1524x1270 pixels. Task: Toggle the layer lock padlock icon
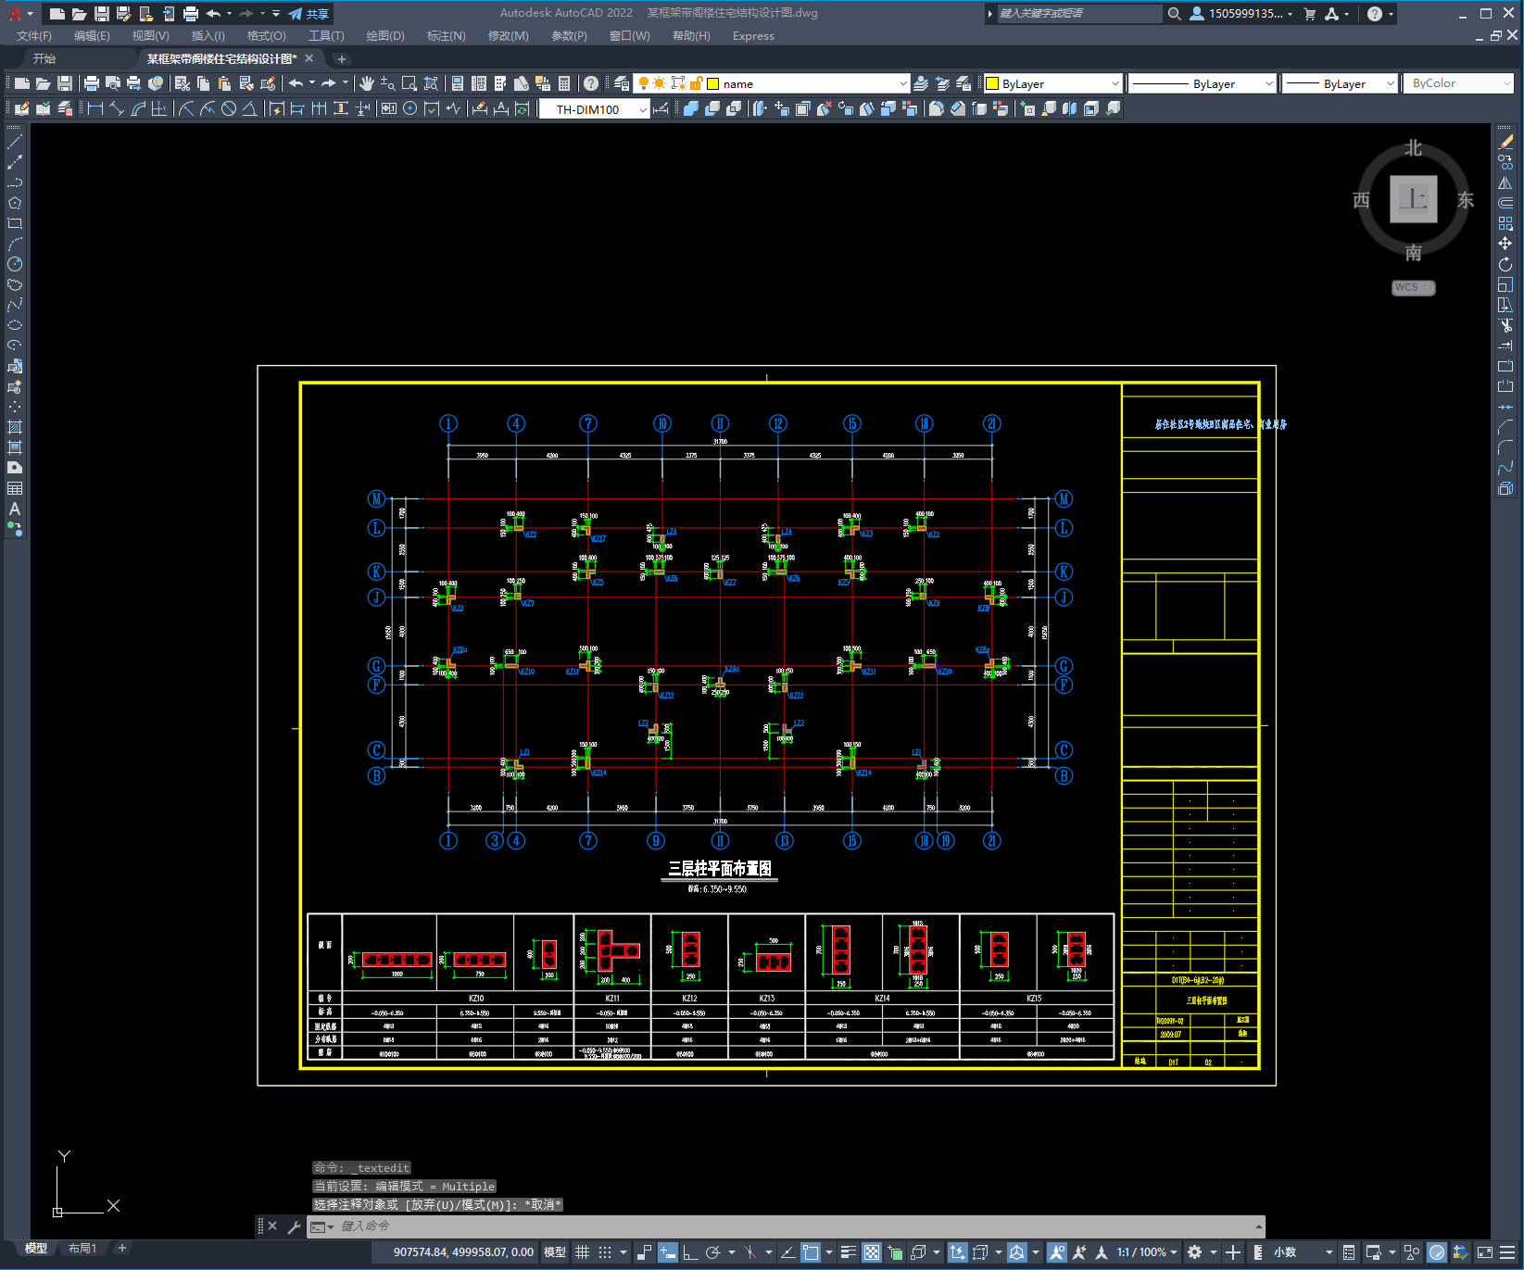click(696, 83)
